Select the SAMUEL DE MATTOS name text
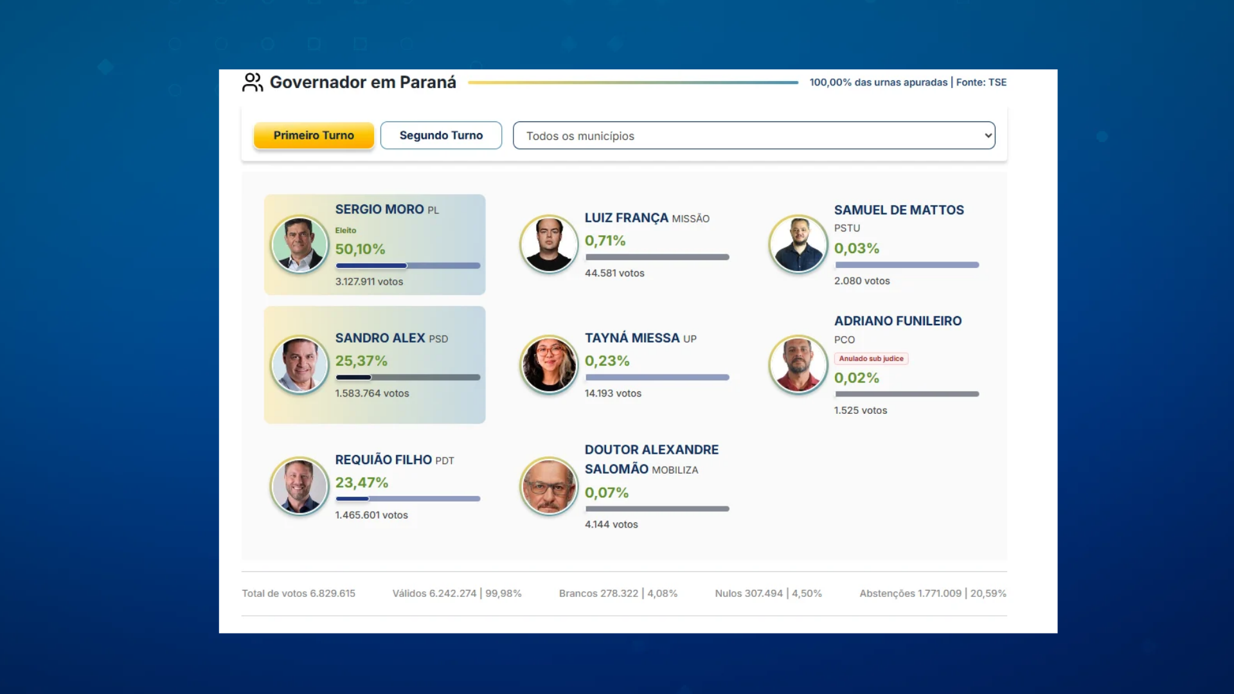1234x694 pixels. (x=899, y=210)
